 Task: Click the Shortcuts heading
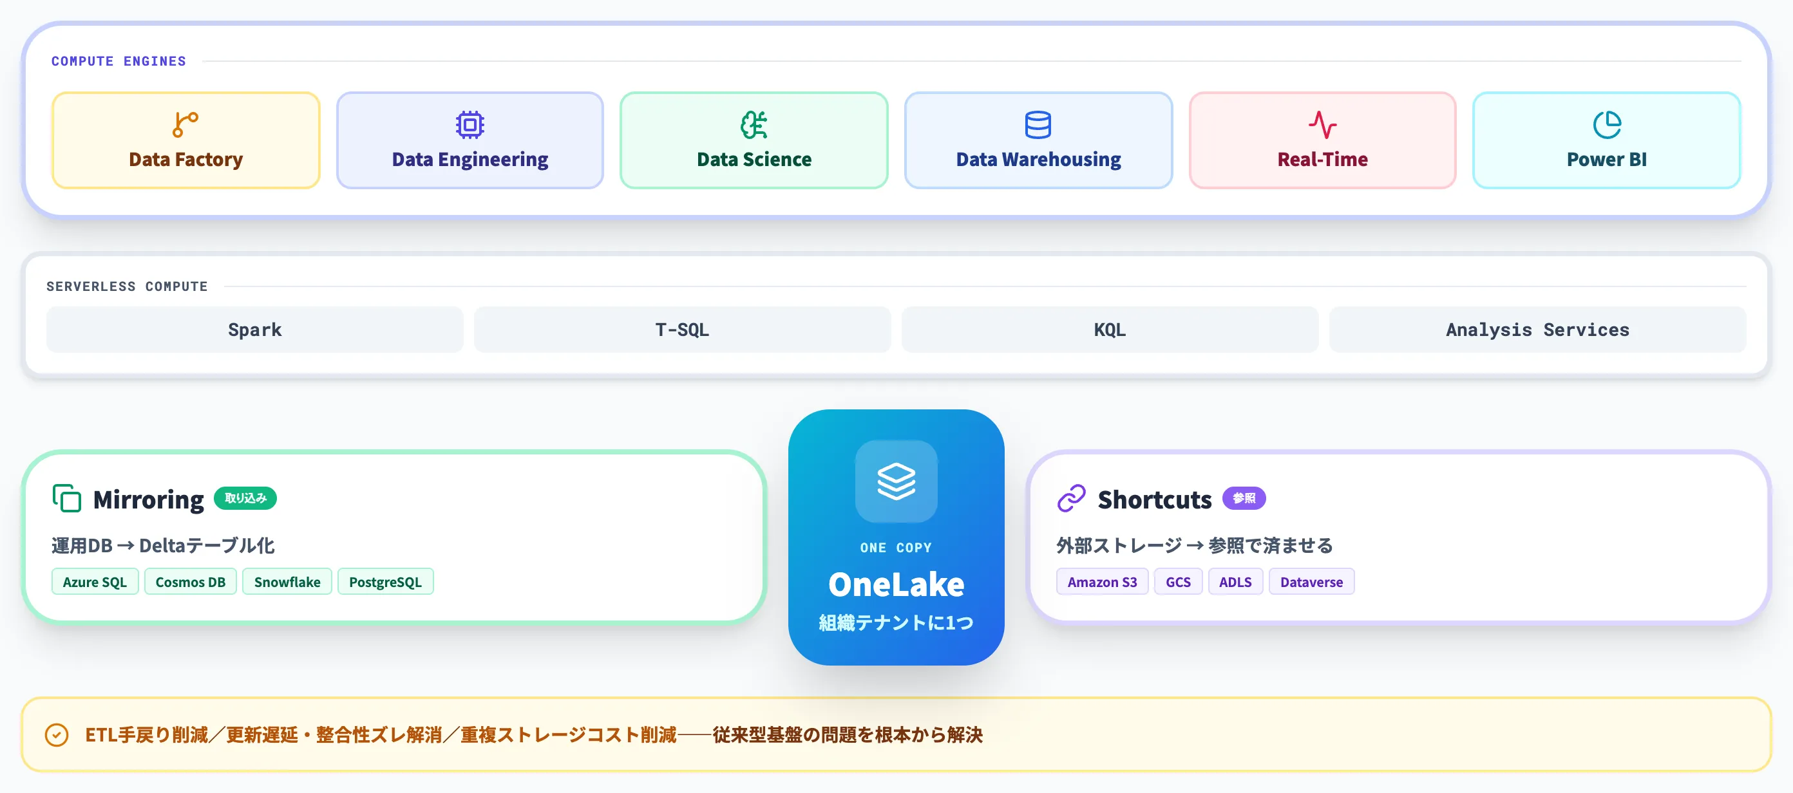tap(1154, 499)
